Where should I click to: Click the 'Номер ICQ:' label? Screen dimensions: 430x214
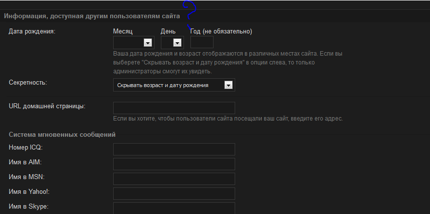coord(26,147)
